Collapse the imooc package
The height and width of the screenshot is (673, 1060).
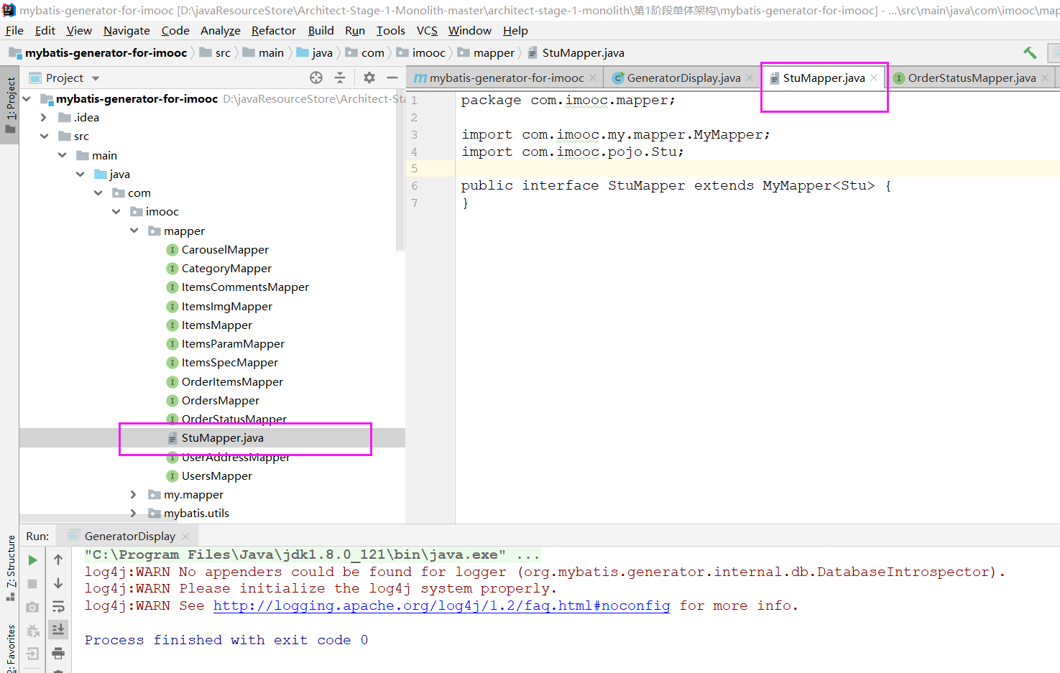click(x=116, y=211)
